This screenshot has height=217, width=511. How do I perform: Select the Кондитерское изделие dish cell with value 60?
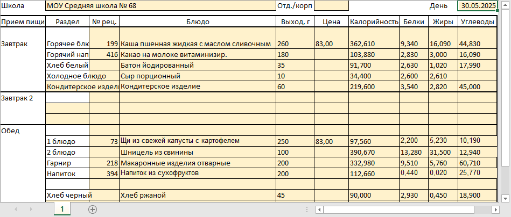198,86
